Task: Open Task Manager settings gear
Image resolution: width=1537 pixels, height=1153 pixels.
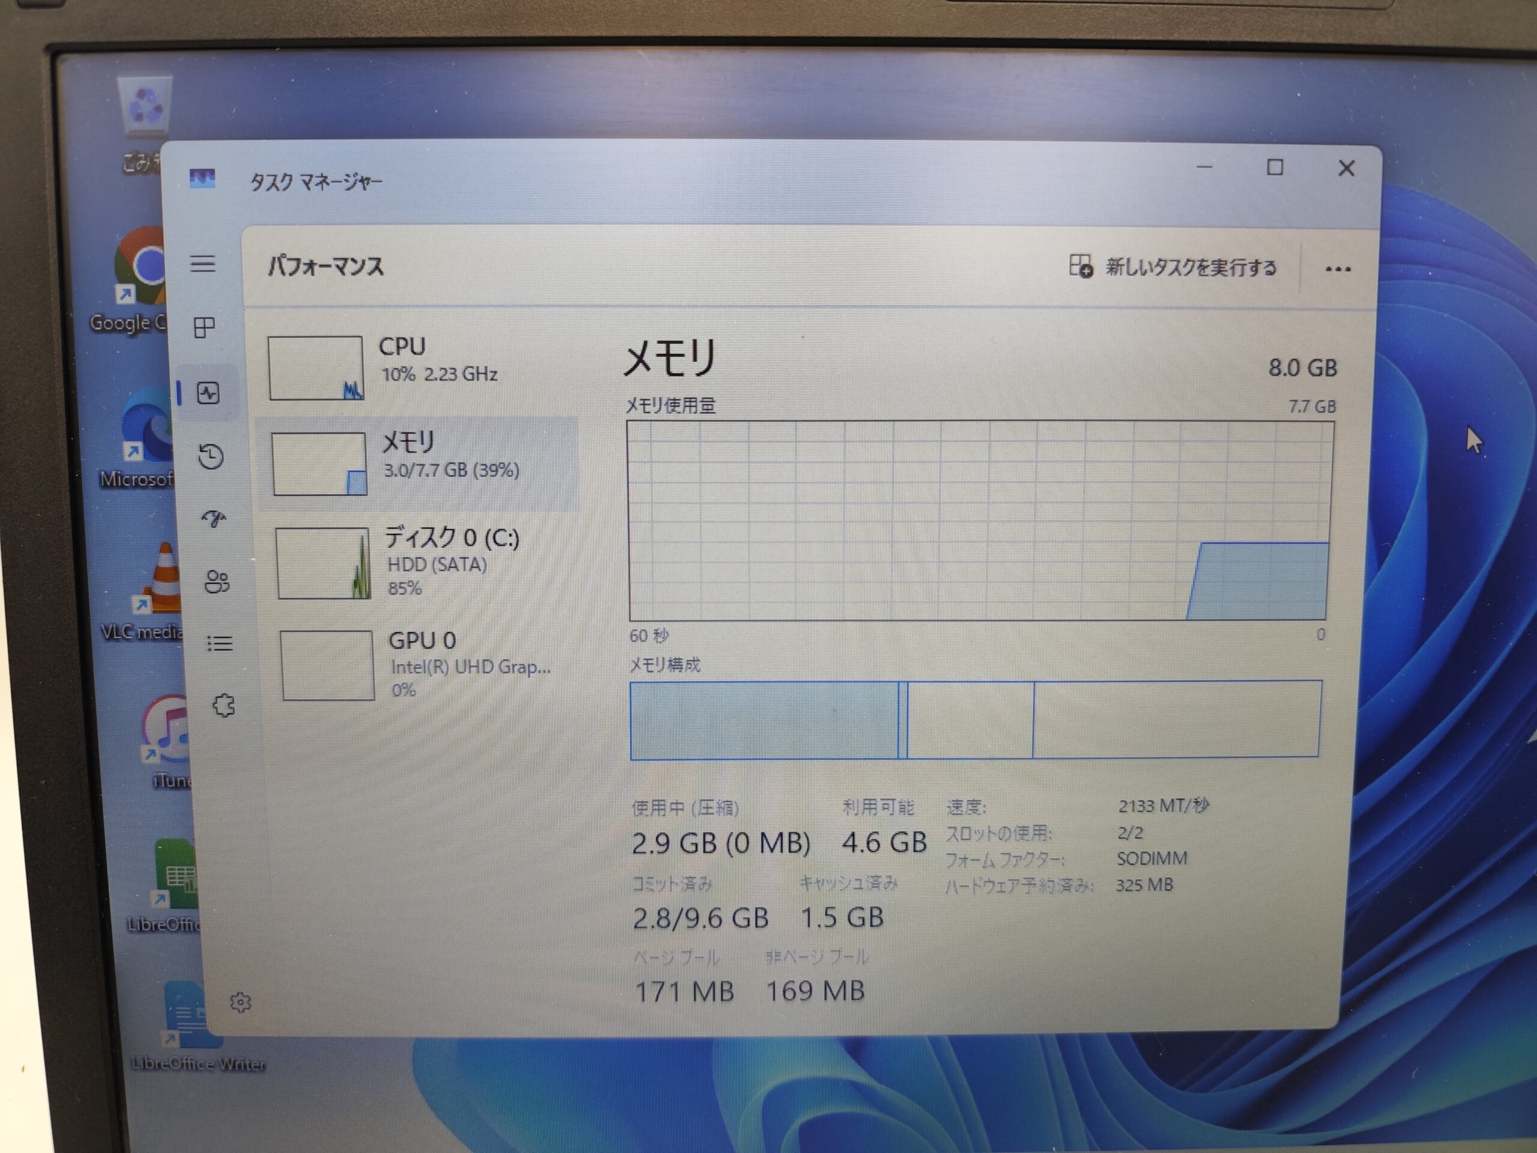Action: point(240,1002)
